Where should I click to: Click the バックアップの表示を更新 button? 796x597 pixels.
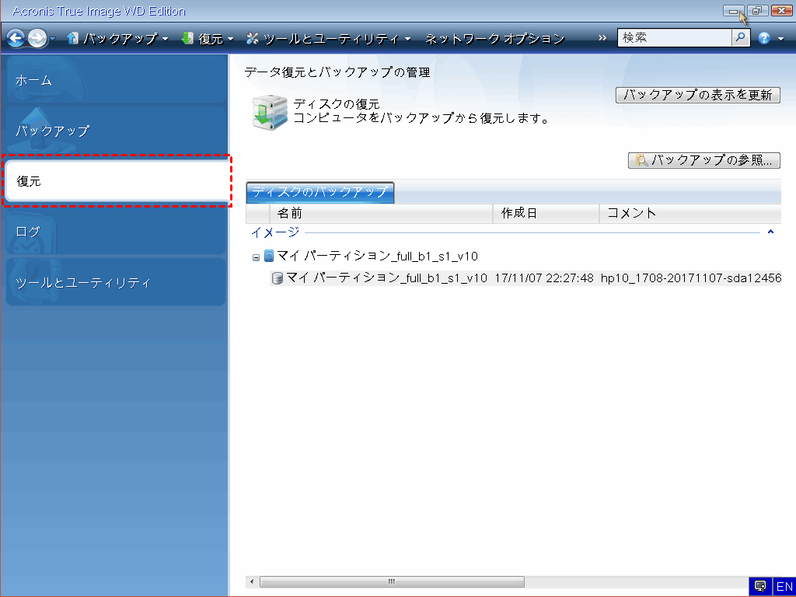coord(697,96)
